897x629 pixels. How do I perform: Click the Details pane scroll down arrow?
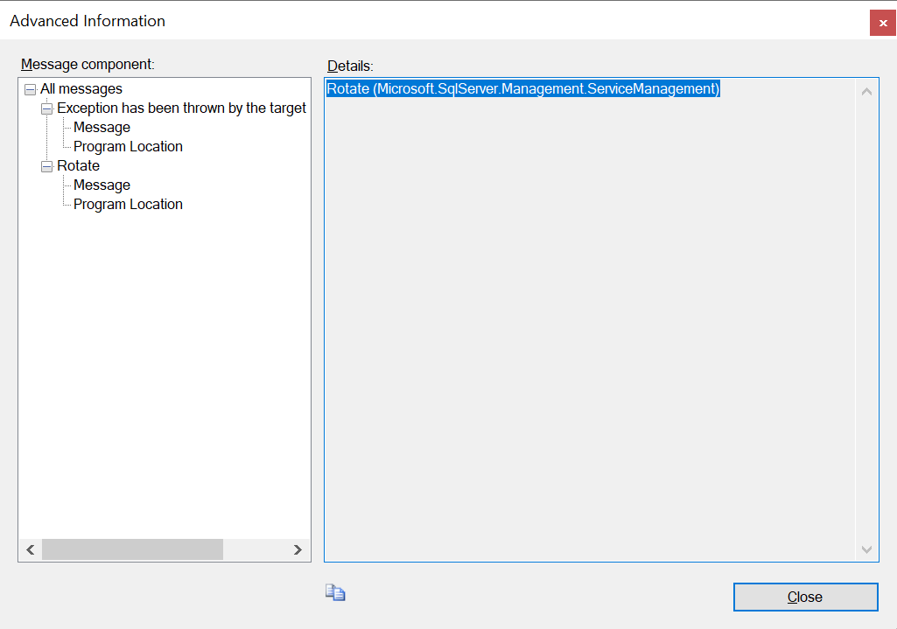[x=866, y=549]
